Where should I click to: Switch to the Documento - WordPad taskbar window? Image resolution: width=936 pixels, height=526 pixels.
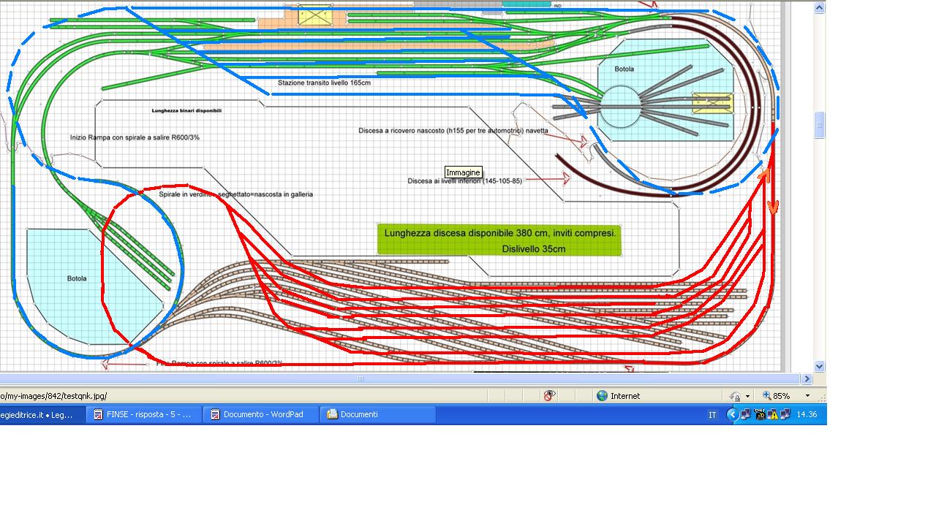(263, 414)
